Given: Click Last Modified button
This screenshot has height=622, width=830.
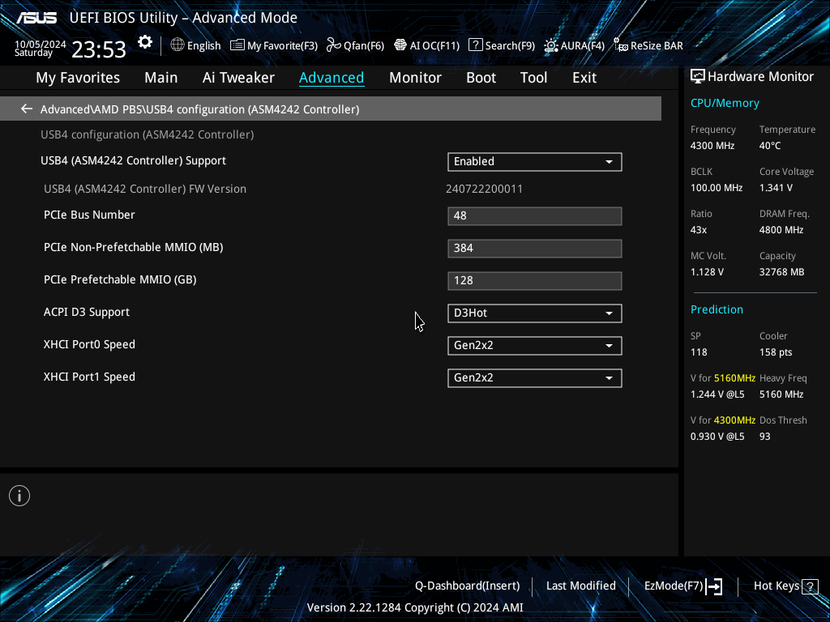Looking at the screenshot, I should (580, 586).
